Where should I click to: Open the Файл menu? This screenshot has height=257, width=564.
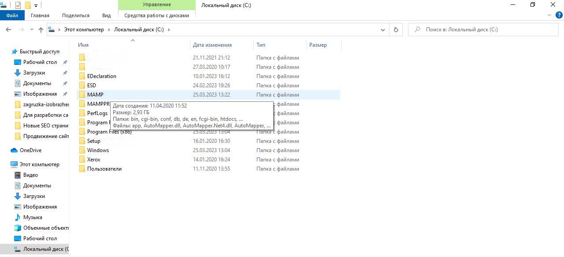[x=12, y=15]
